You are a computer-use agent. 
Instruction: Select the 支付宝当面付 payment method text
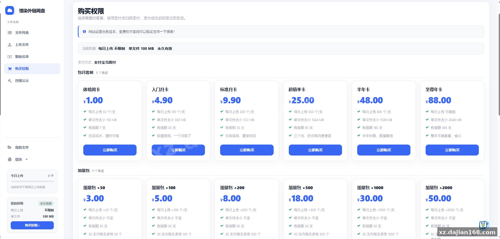click(105, 62)
